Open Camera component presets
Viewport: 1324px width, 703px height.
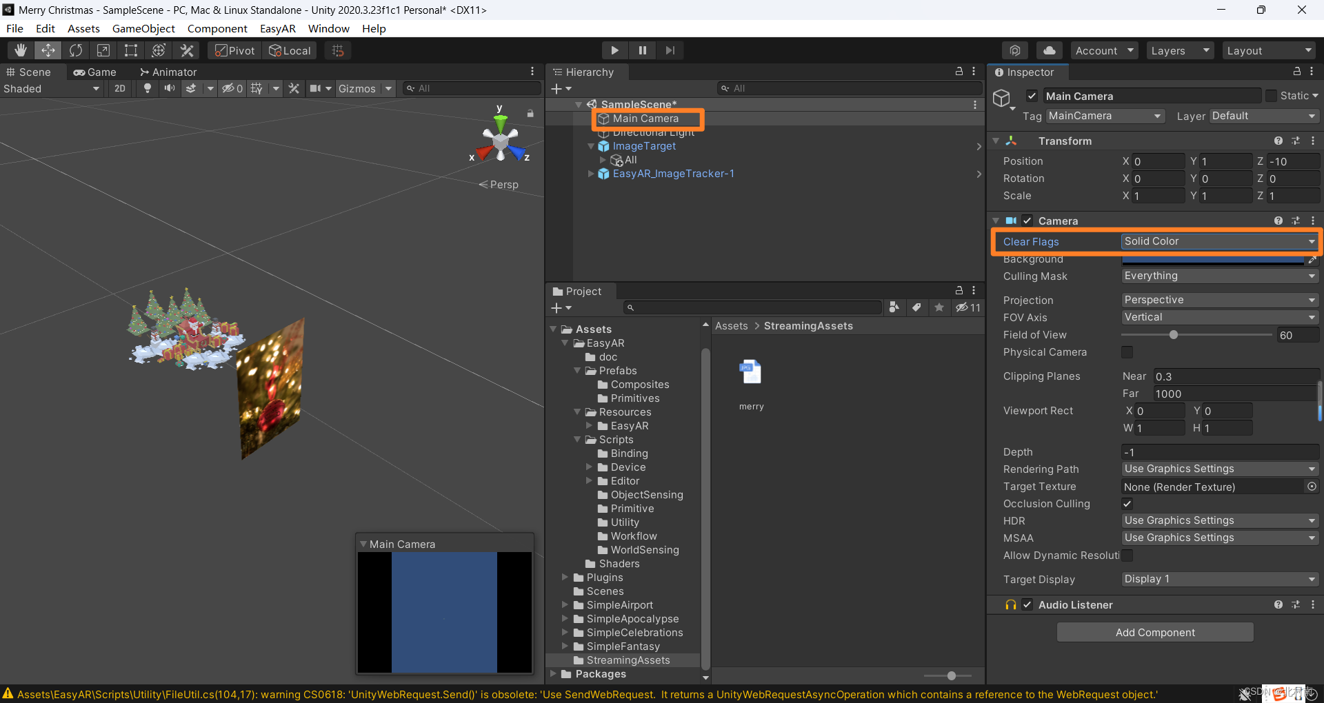[x=1296, y=221]
